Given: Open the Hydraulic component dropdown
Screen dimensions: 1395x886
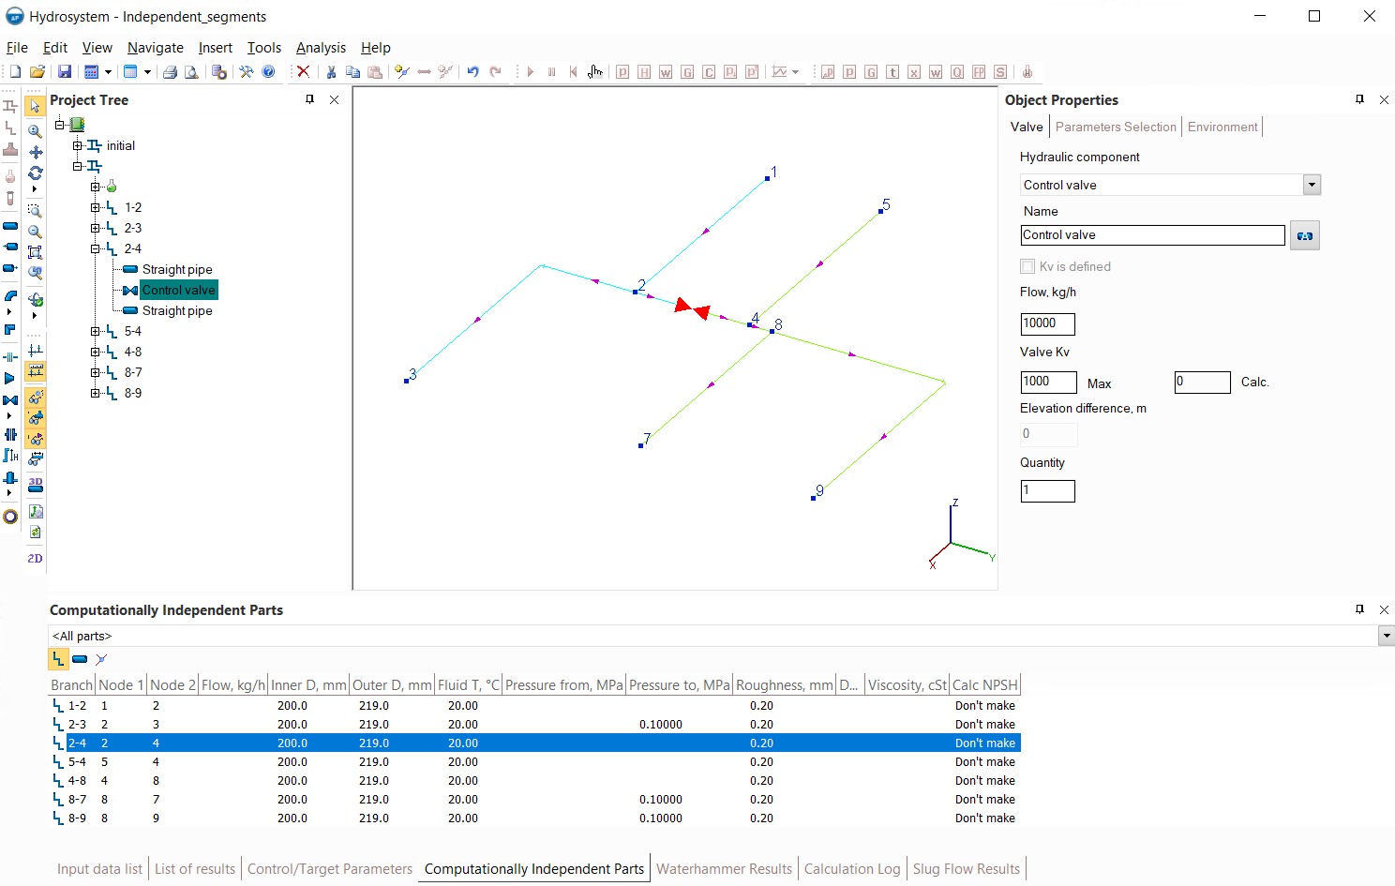Looking at the screenshot, I should [x=1312, y=185].
